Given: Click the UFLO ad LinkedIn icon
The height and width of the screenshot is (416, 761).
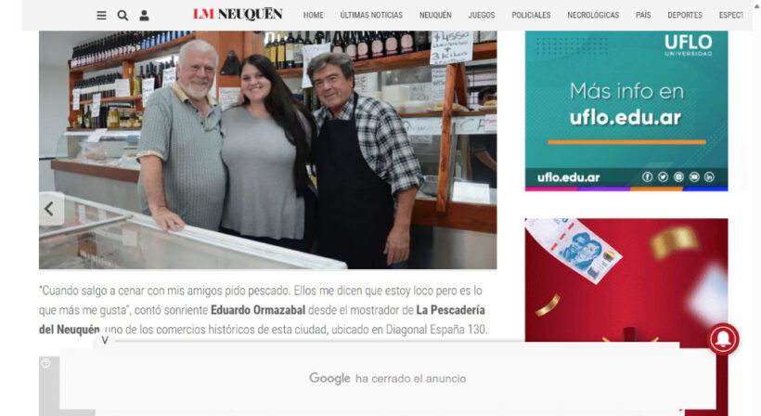Looking at the screenshot, I should [709, 177].
